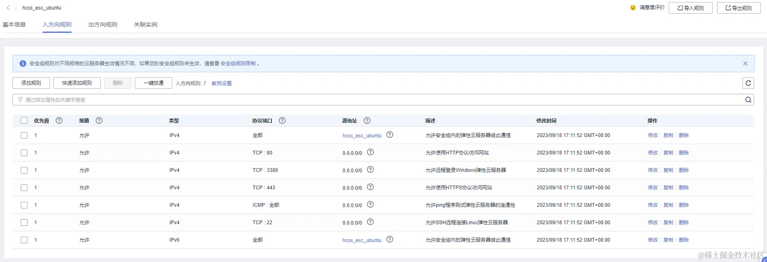Screen dimensions: 767x262
Task: Click the disabled 删除 toolbar button
Action: 118,83
